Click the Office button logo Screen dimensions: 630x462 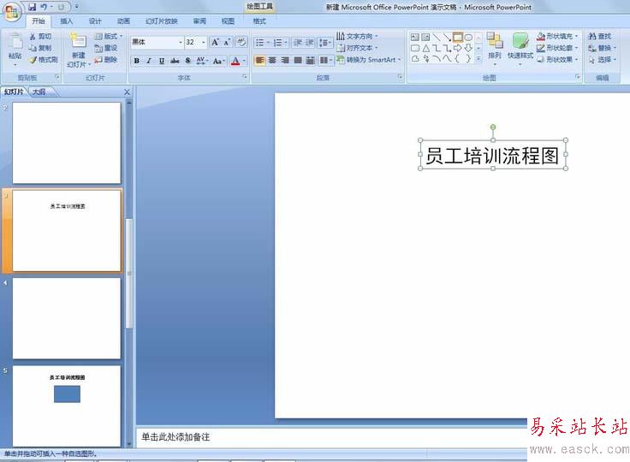click(x=12, y=11)
